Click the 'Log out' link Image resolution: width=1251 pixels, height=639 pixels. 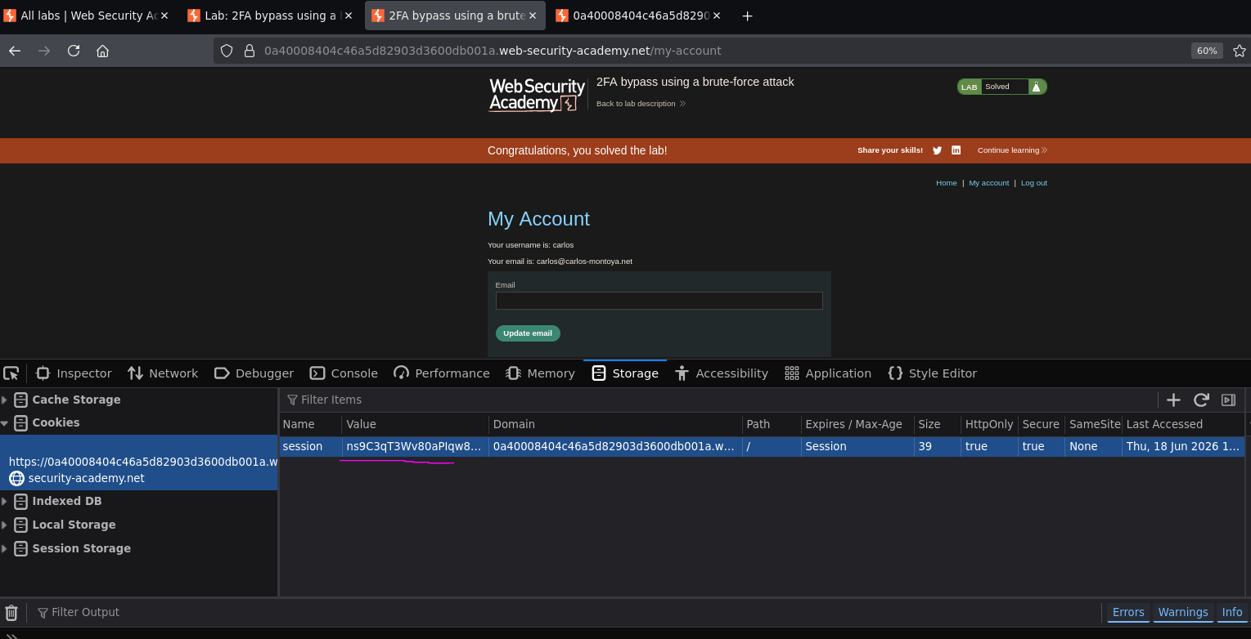coord(1033,183)
